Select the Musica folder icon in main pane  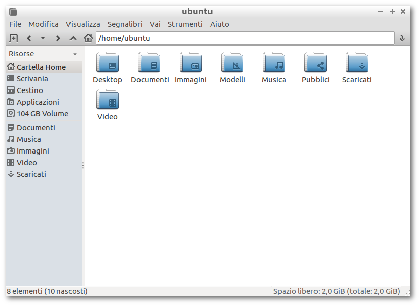point(274,63)
